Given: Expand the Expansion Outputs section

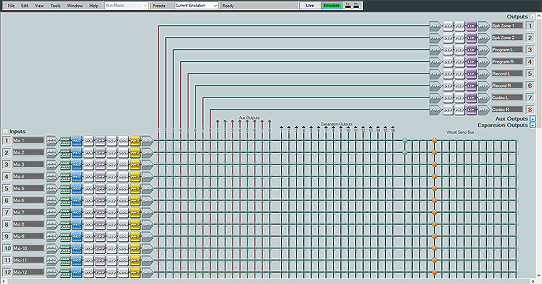Looking at the screenshot, I should pos(533,125).
